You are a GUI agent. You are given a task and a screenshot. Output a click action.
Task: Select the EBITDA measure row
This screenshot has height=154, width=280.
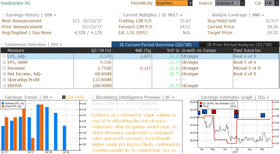tap(140, 86)
